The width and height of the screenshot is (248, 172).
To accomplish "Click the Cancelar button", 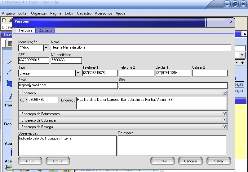I will 191,161.
